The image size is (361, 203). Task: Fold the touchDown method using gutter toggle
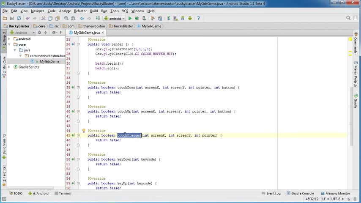[78, 88]
